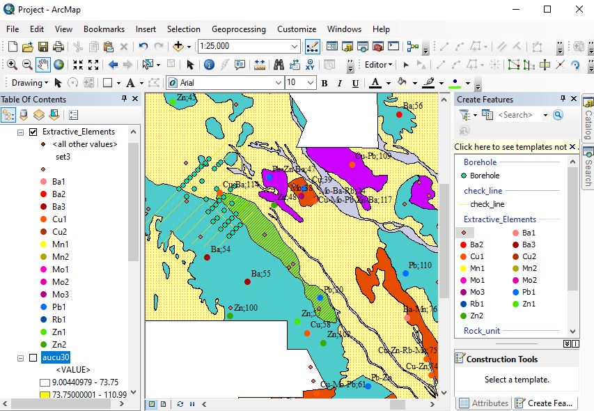Switch to Layout View button

pyautogui.click(x=163, y=404)
